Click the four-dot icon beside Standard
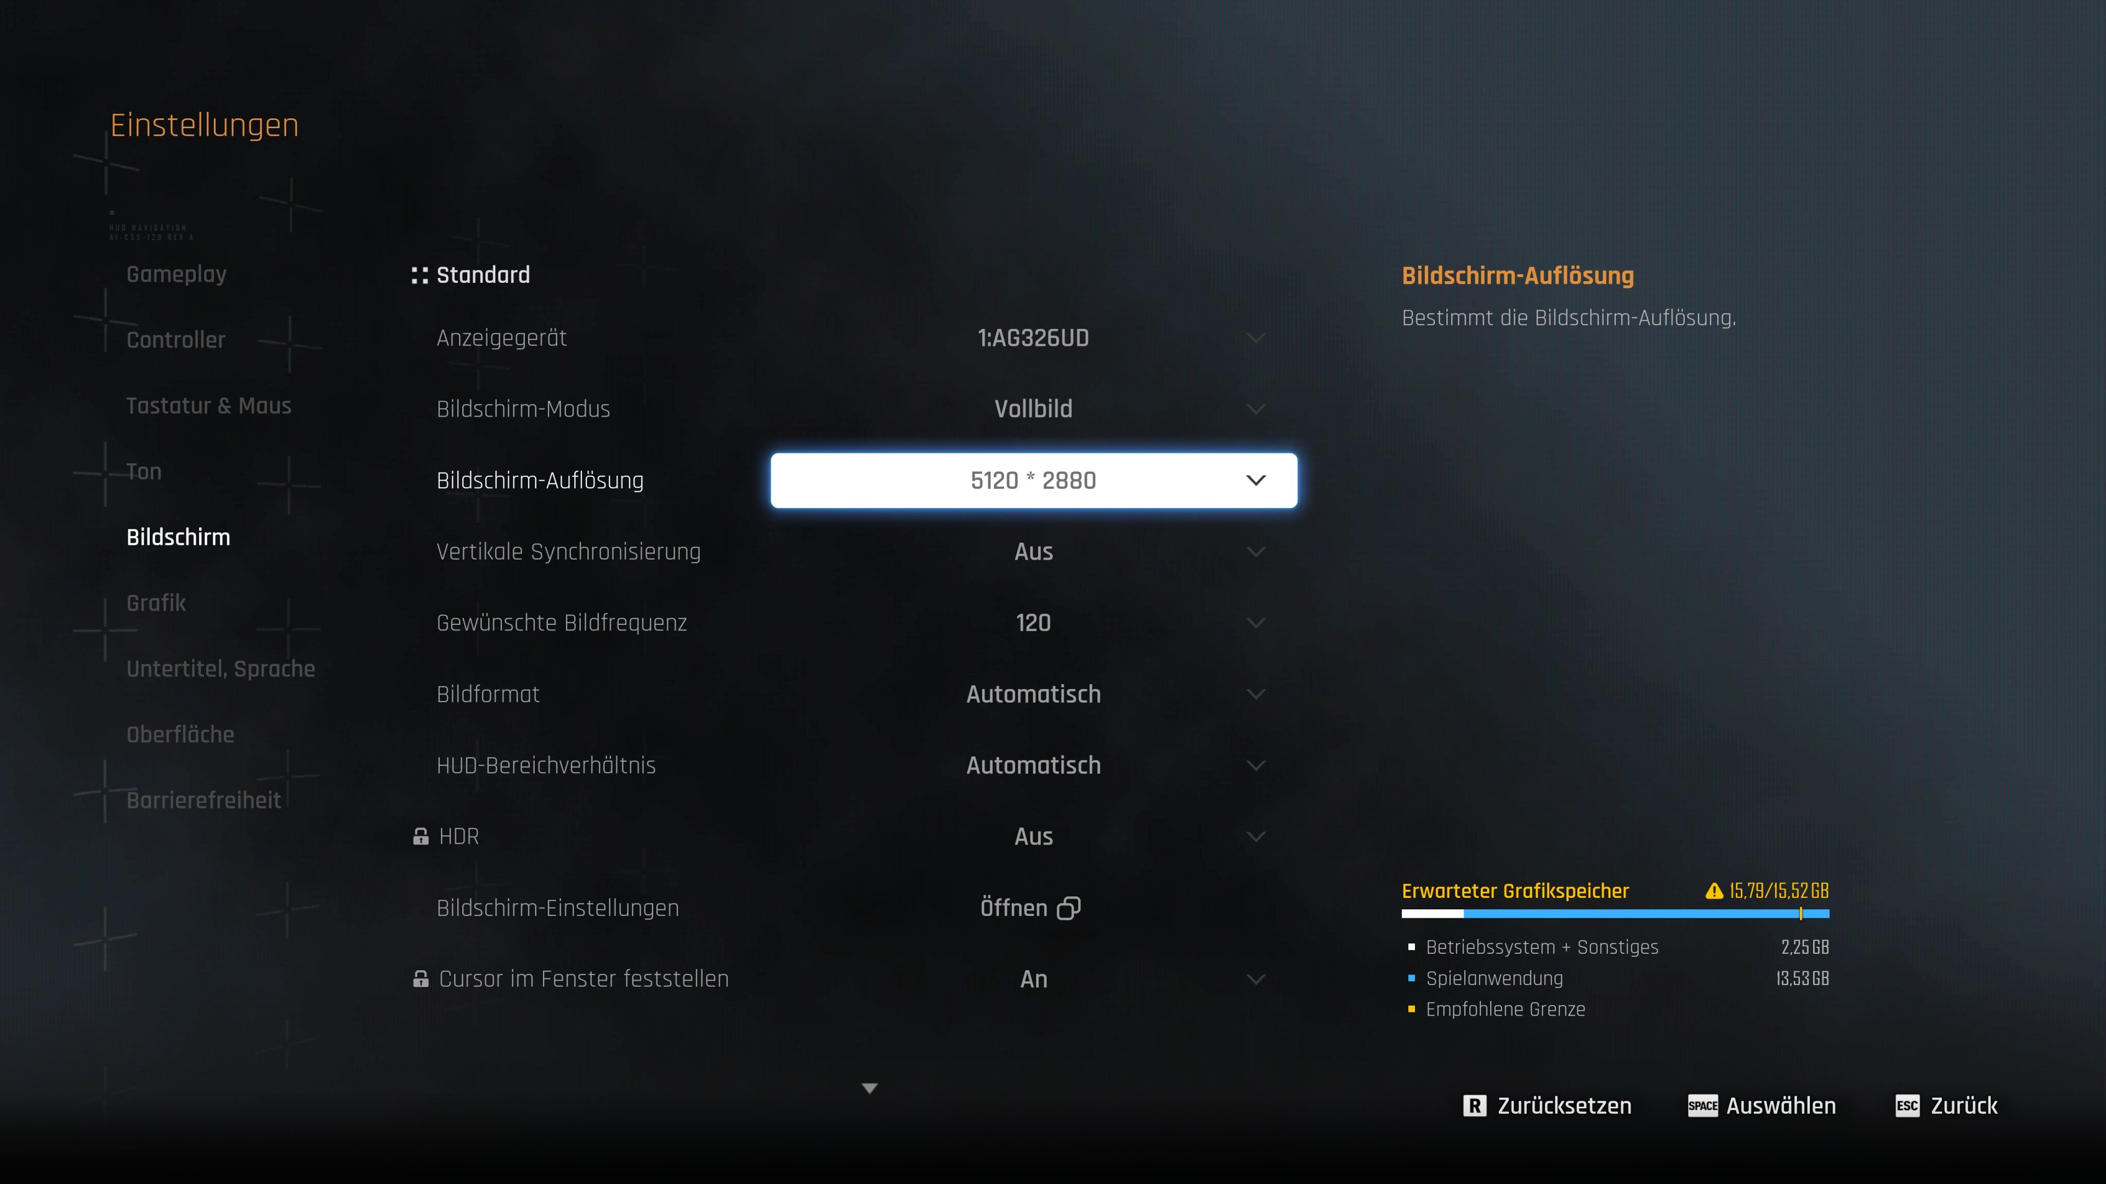 [x=420, y=275]
